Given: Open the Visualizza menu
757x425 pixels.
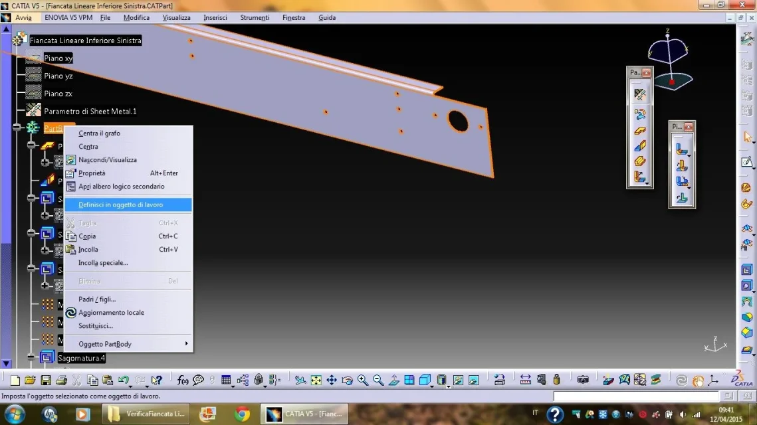Looking at the screenshot, I should click(176, 17).
